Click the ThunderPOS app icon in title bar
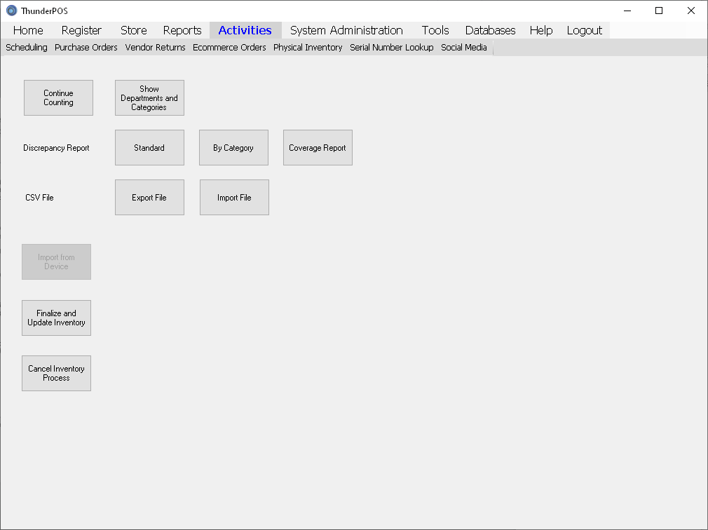Viewport: 708px width, 530px height. 11,11
